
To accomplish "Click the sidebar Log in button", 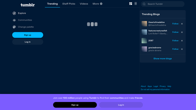I will (28, 42).
